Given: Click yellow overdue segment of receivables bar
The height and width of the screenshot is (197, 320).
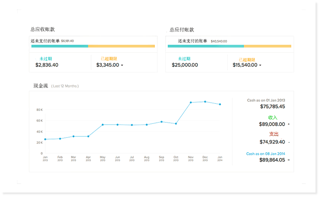Looking at the screenshot, I should tap(121, 46).
